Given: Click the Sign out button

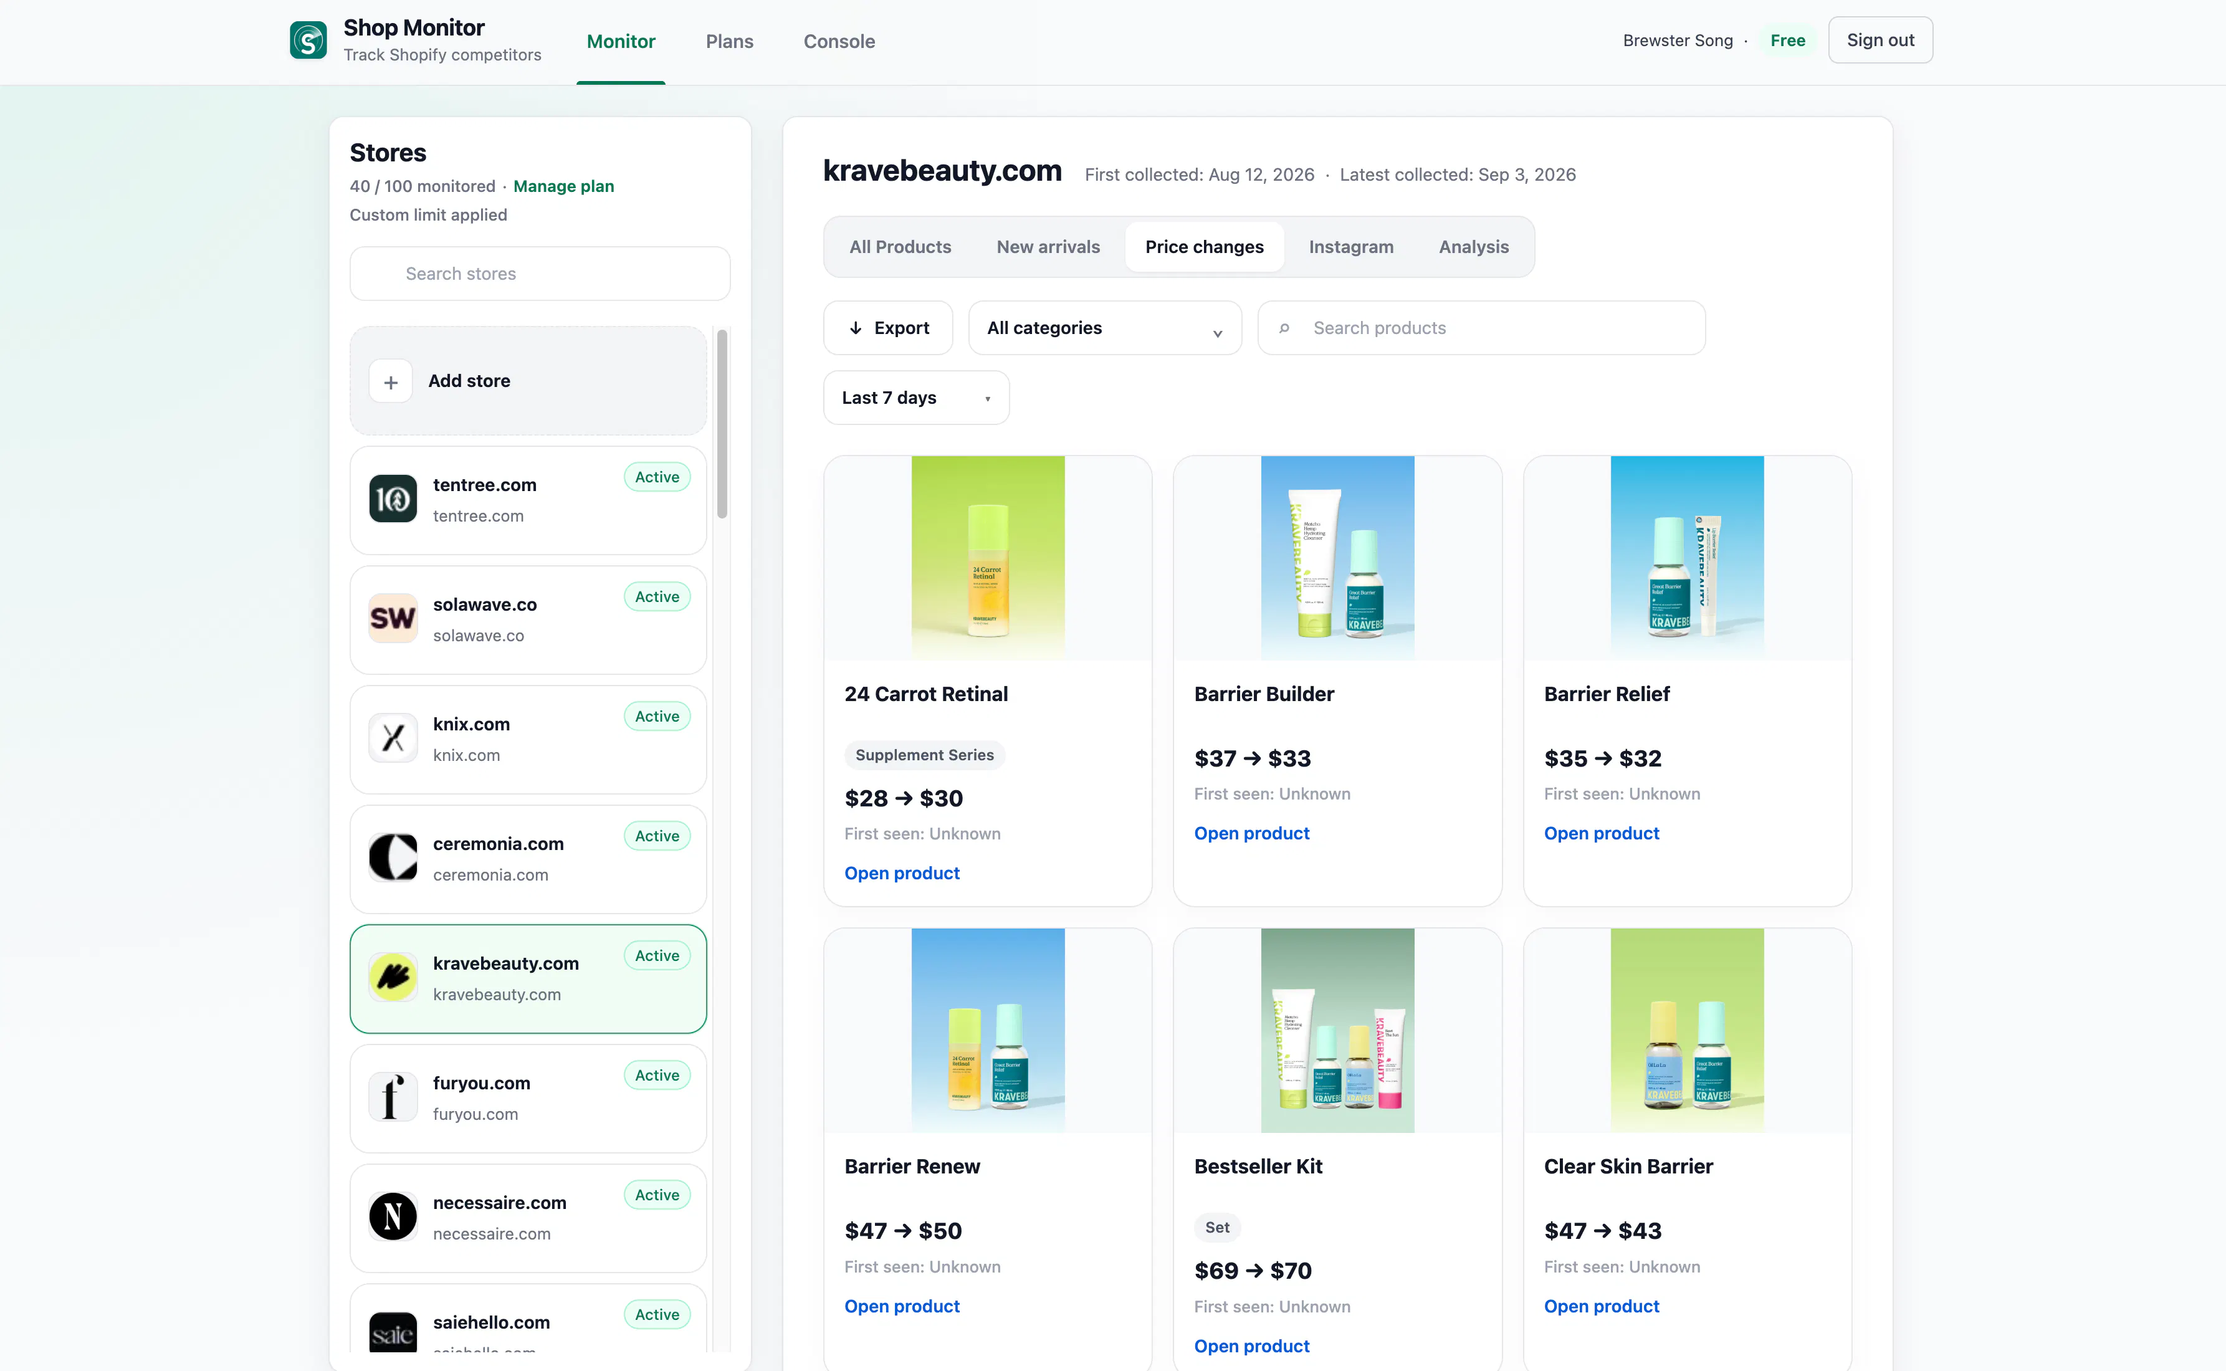Looking at the screenshot, I should point(1880,40).
